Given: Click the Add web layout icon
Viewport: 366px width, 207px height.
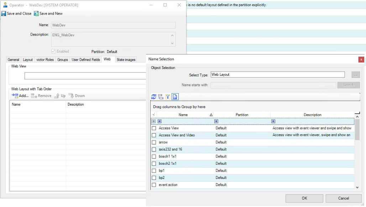Looking at the screenshot, I should pyautogui.click(x=15, y=96).
